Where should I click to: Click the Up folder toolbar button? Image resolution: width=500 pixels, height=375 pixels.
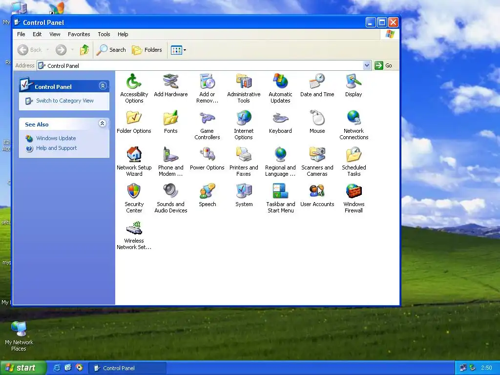(x=84, y=50)
